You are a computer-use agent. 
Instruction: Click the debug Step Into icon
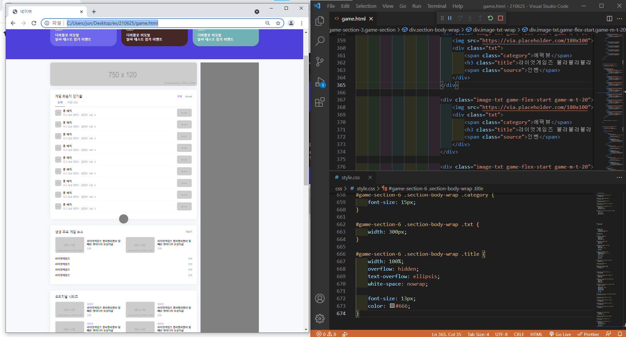470,18
